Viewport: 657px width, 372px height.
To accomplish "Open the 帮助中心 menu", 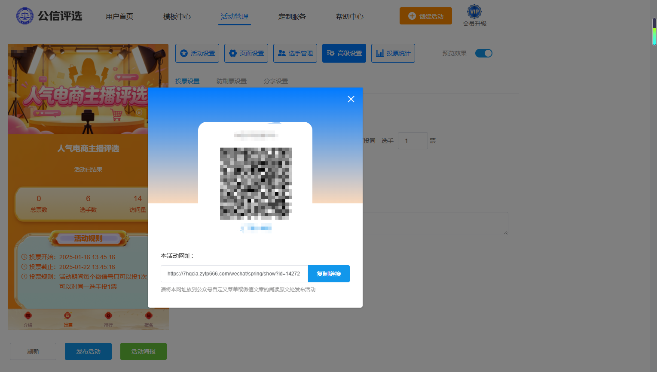I will (x=350, y=16).
